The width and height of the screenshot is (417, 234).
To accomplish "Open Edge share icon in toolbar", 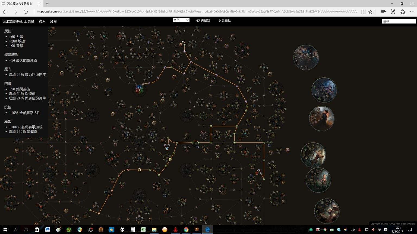I will [x=403, y=12].
